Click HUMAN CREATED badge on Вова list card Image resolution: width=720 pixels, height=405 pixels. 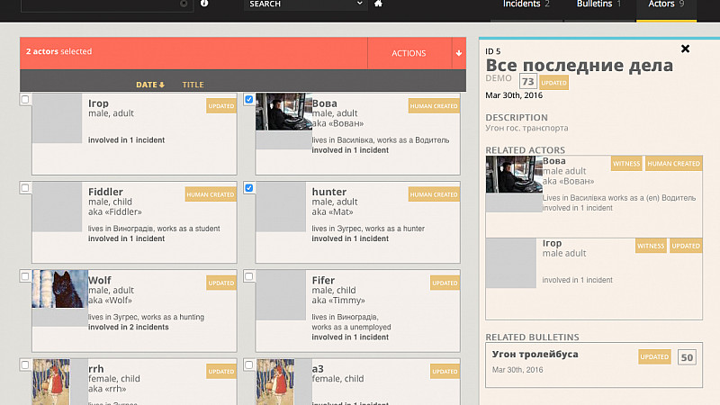[x=434, y=106]
